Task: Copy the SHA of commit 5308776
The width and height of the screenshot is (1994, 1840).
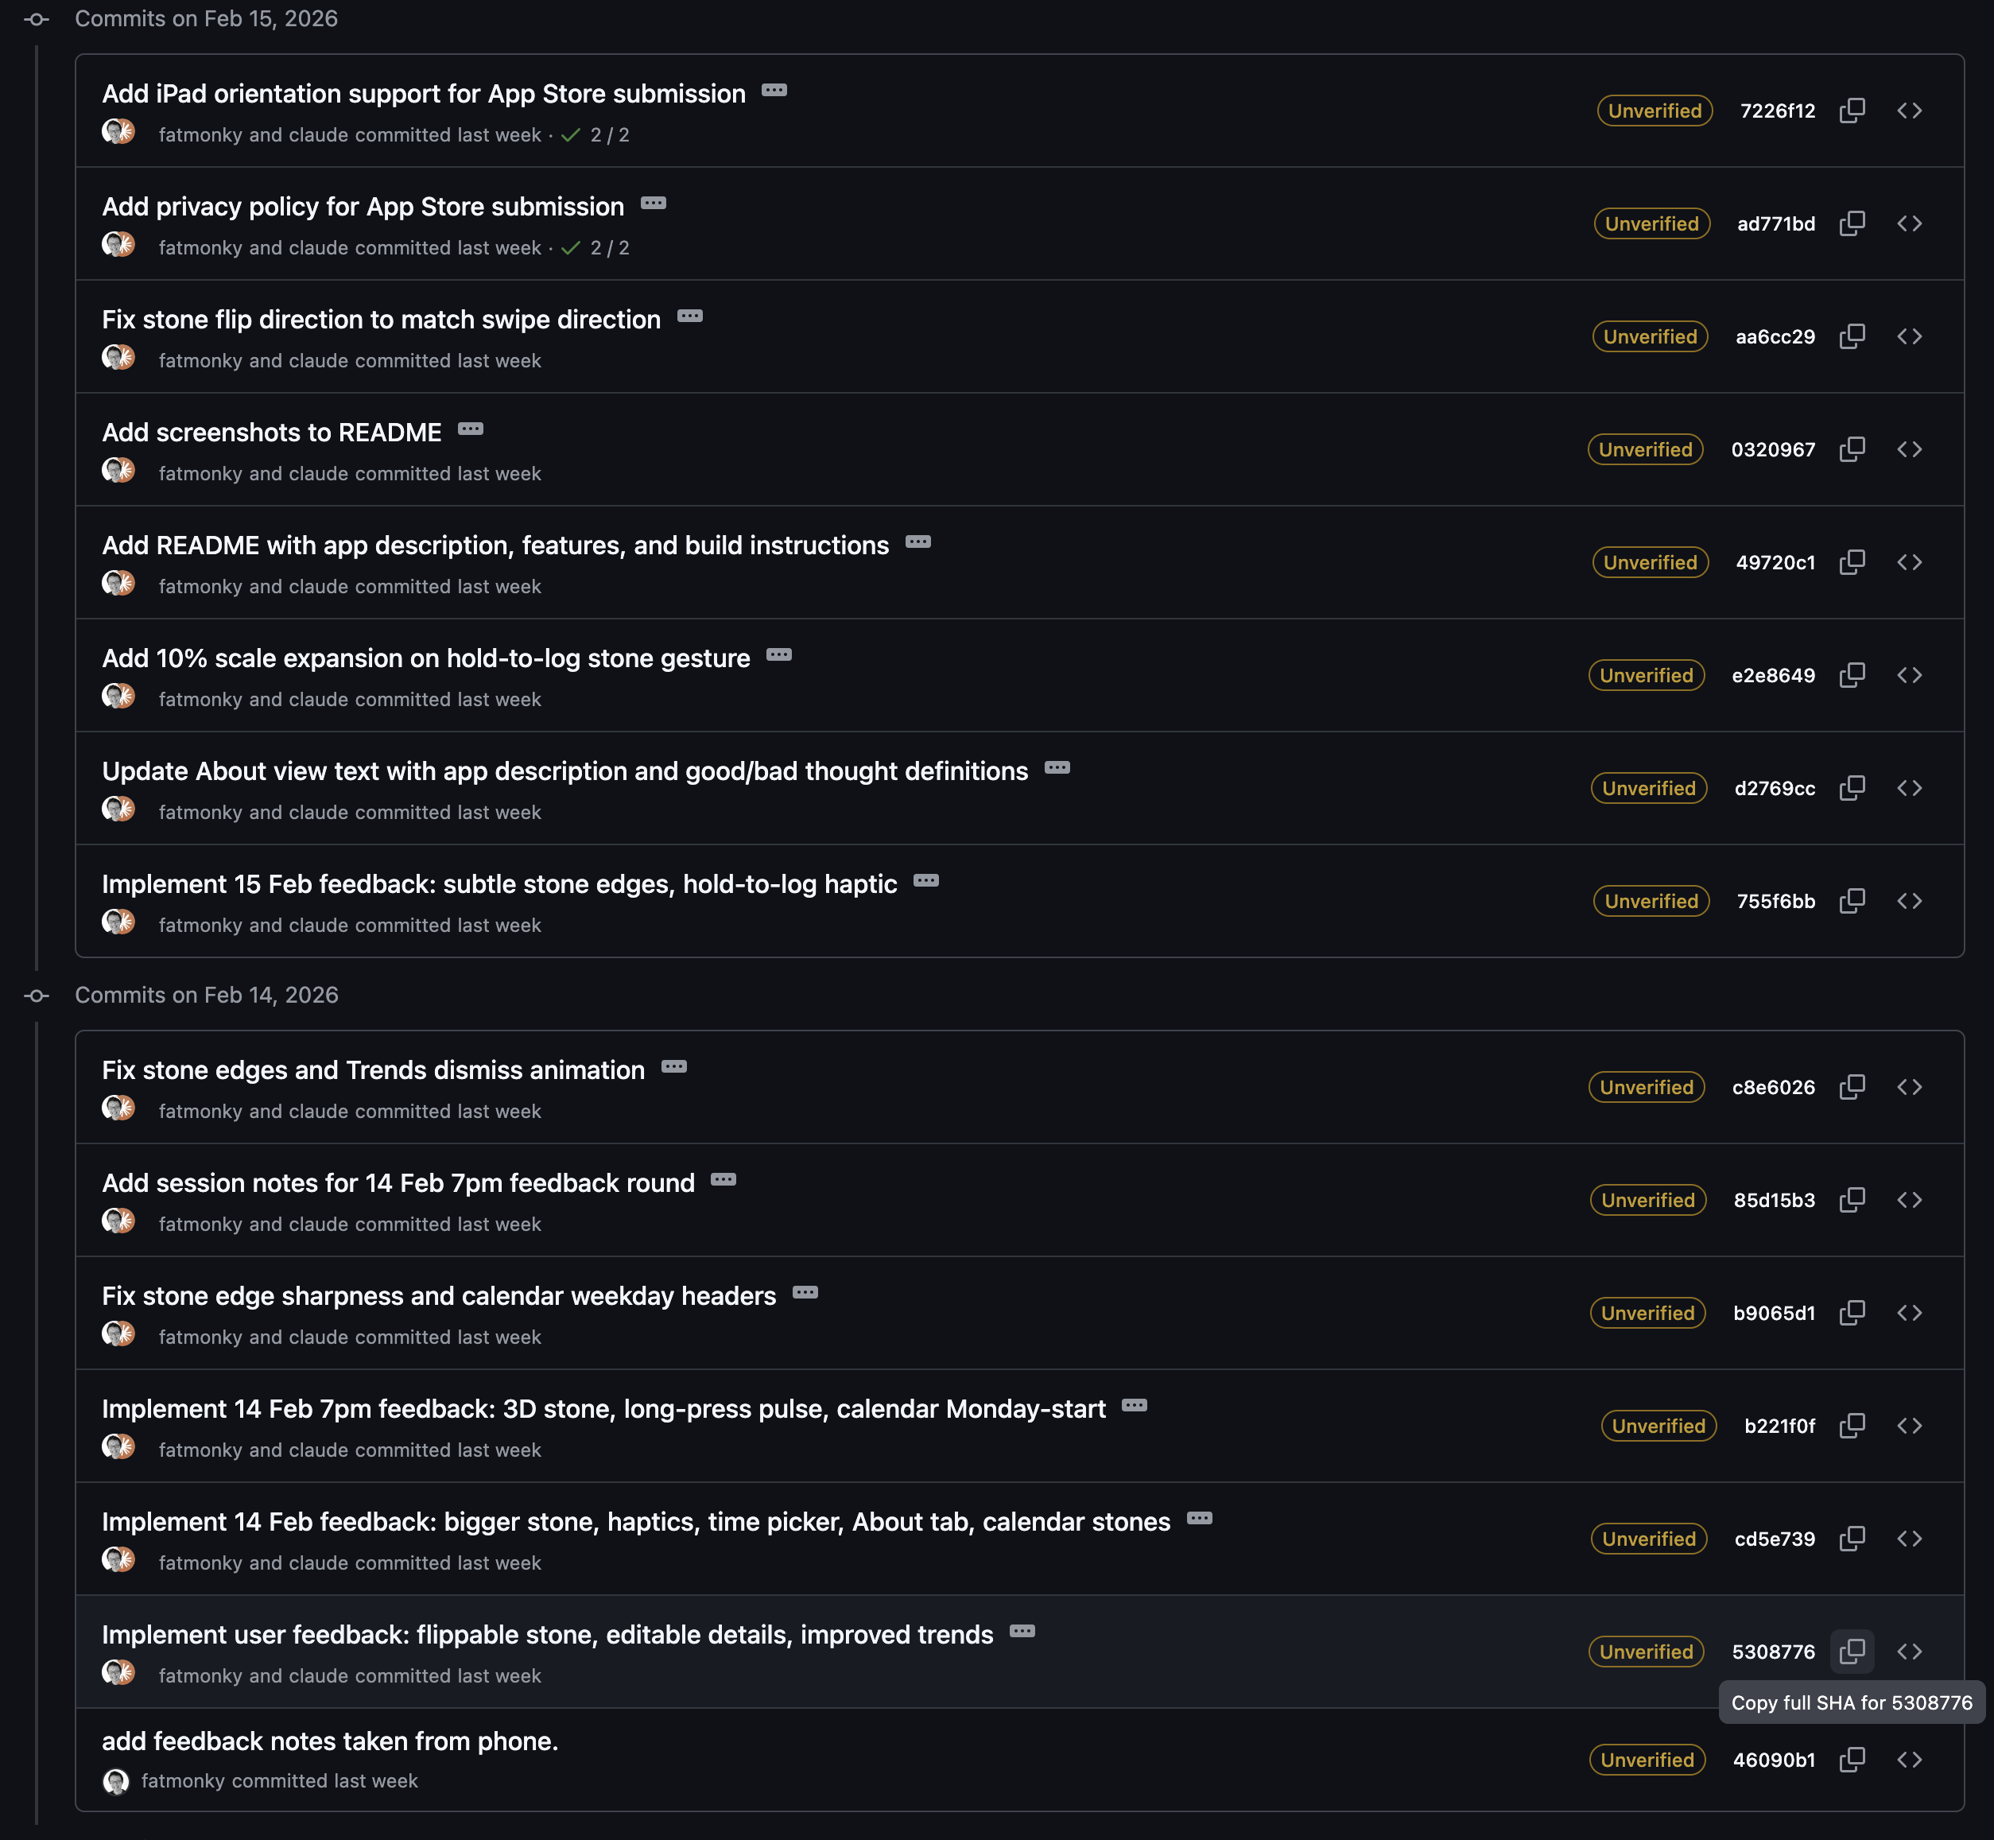Action: click(1852, 1651)
